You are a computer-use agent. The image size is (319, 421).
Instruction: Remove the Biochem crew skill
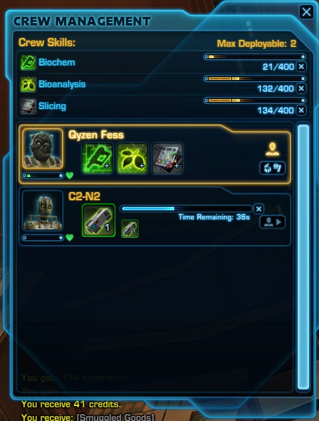[x=302, y=66]
